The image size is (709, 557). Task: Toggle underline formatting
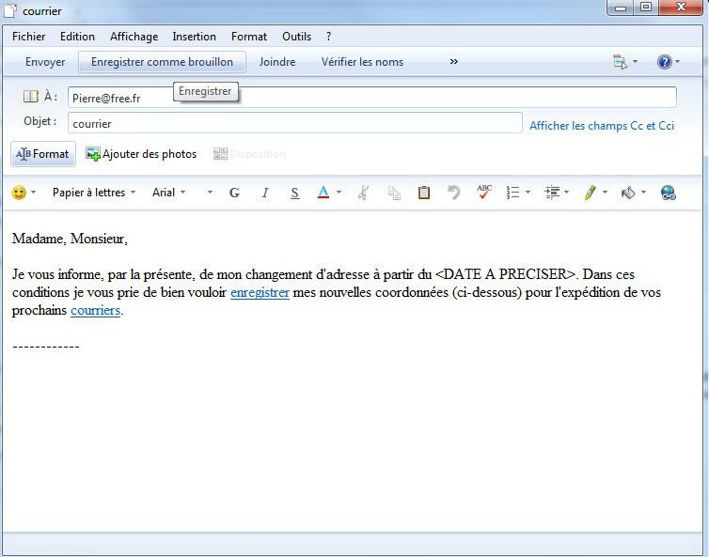[x=294, y=193]
